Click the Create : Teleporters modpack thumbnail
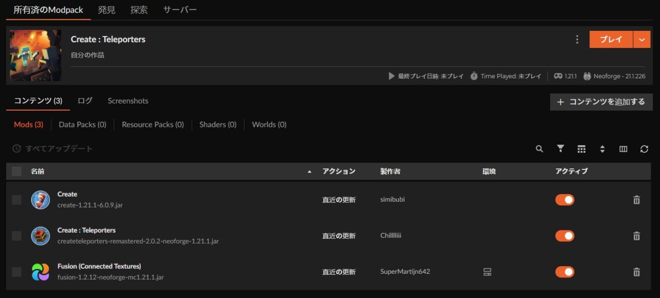Image resolution: width=660 pixels, height=298 pixels. [x=35, y=55]
